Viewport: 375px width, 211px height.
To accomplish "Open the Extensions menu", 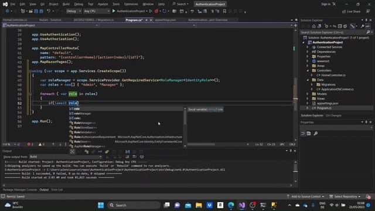I will [131, 4].
